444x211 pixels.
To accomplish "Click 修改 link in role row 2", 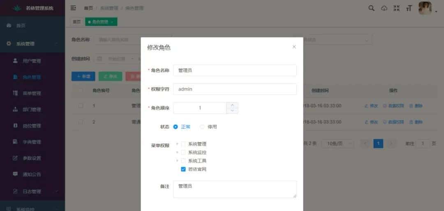I will (372, 122).
